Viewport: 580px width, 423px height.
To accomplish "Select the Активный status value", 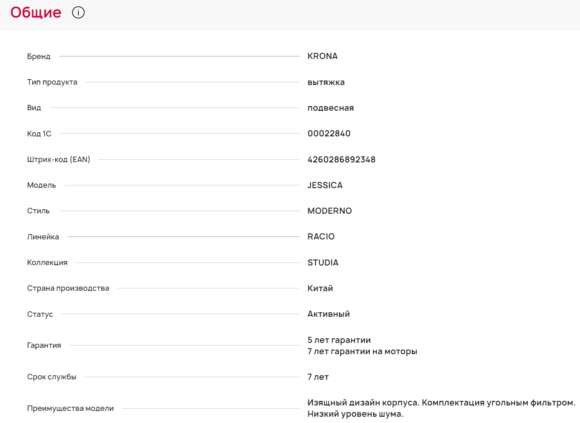I will pos(329,314).
